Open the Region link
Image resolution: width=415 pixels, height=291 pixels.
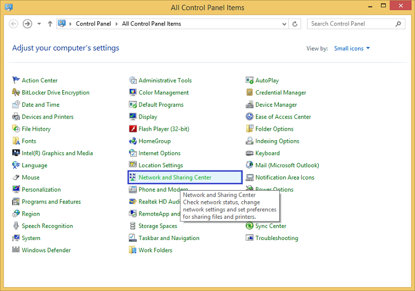coord(31,213)
